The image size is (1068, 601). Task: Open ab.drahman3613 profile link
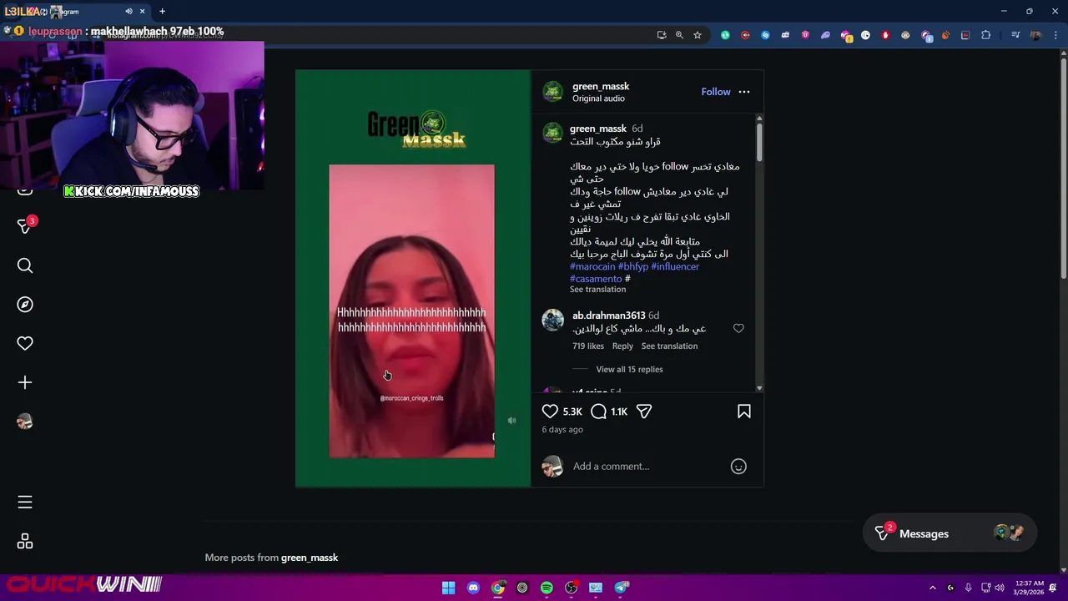point(609,316)
